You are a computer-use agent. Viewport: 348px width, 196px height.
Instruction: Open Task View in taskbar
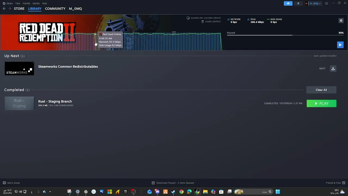click(x=229, y=192)
